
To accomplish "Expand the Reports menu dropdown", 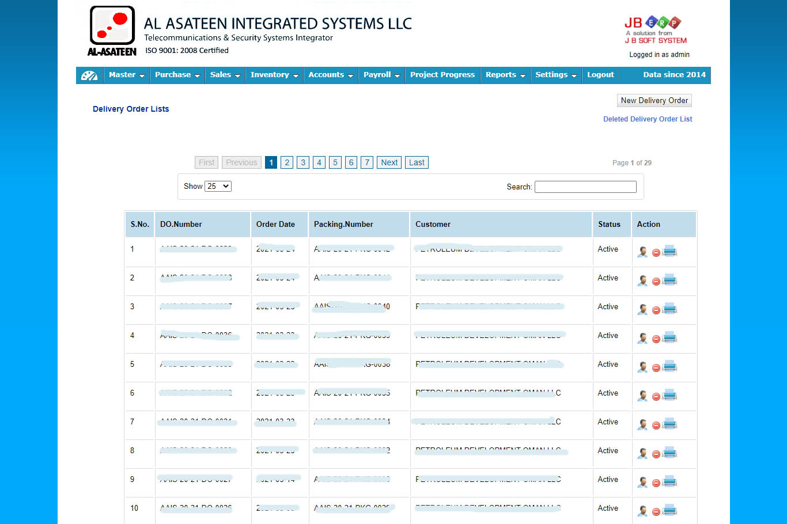I will (505, 75).
